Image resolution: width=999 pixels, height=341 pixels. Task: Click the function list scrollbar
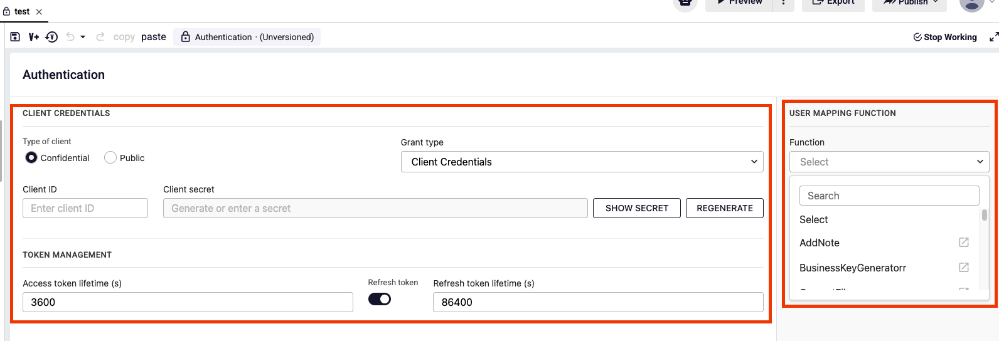pyautogui.click(x=985, y=215)
